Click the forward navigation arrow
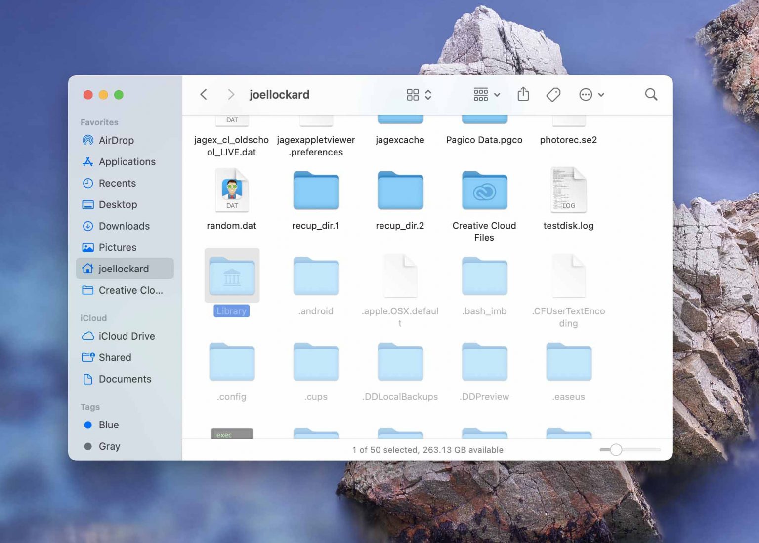The height and width of the screenshot is (543, 759). 231,94
